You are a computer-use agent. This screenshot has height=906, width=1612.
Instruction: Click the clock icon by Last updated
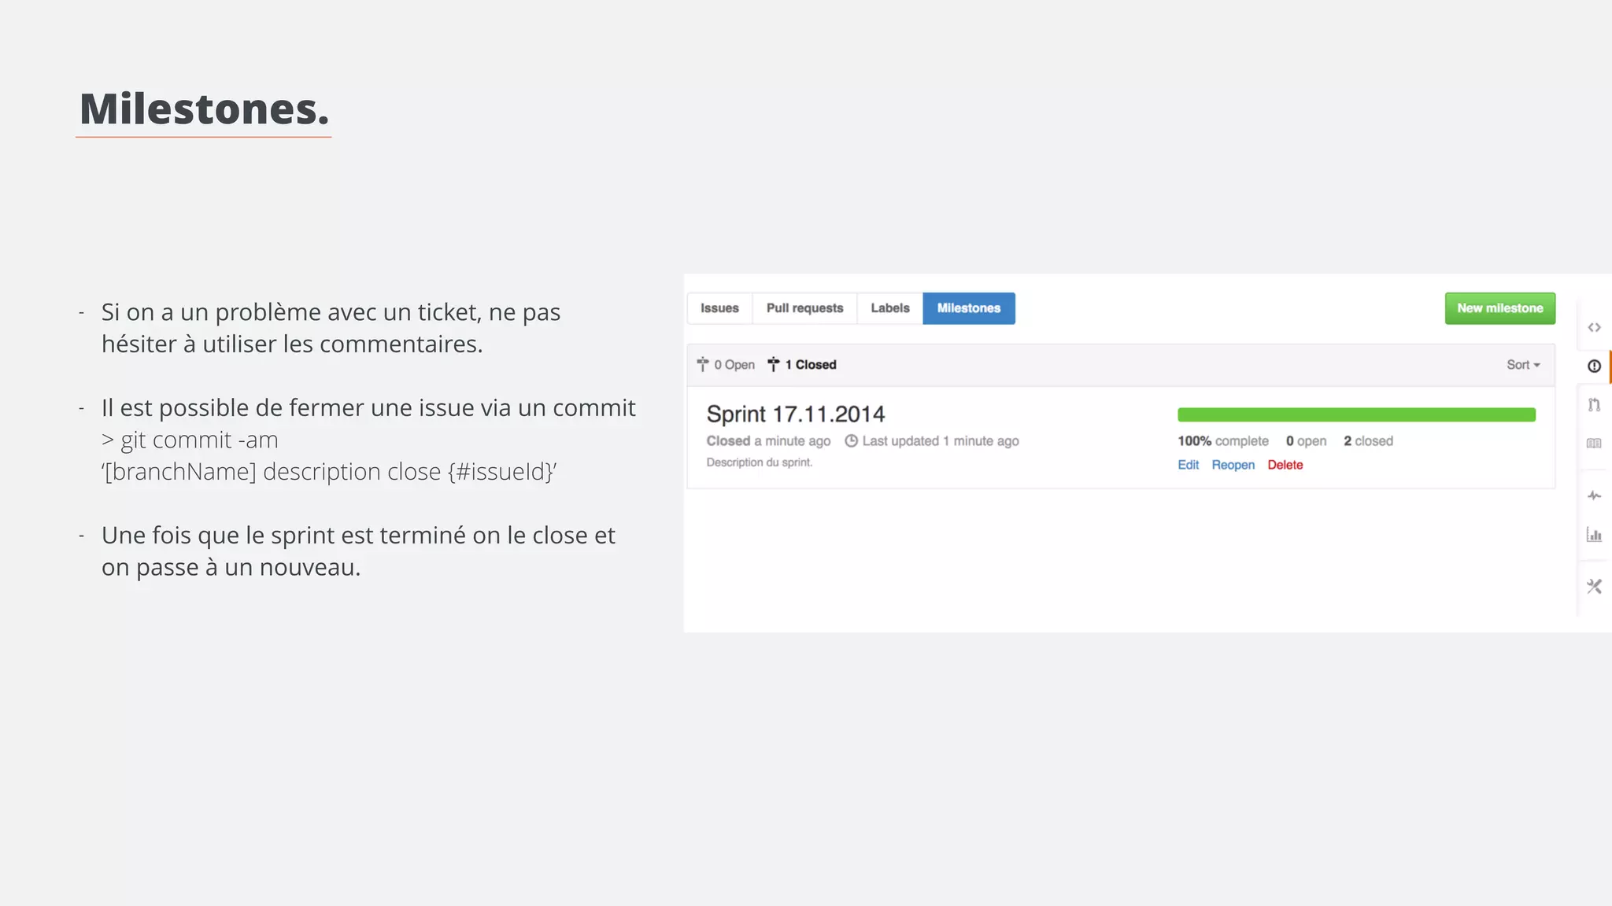click(x=851, y=441)
